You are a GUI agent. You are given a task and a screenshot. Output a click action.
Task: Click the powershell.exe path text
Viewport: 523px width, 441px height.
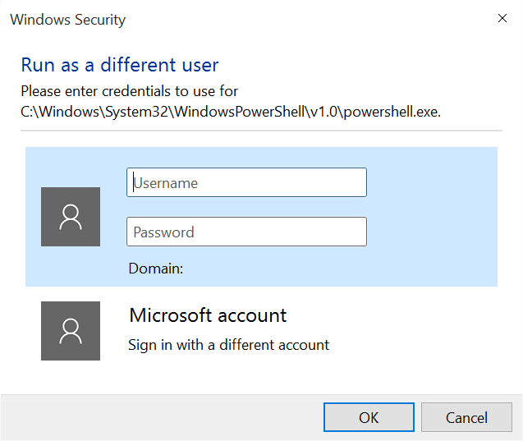pyautogui.click(x=231, y=112)
